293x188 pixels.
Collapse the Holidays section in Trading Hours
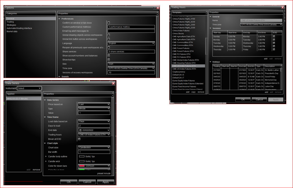click(210, 62)
